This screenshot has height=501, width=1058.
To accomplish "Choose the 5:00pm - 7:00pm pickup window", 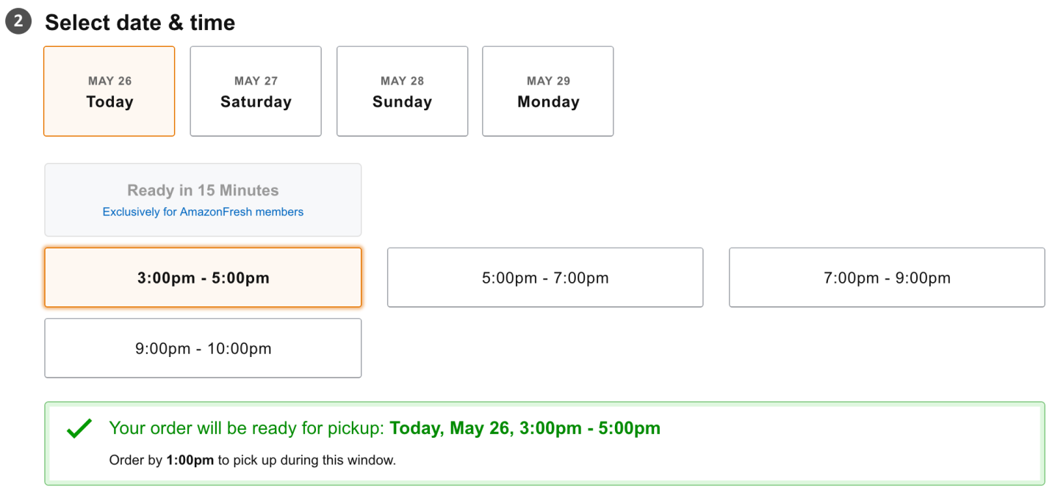I will [545, 278].
